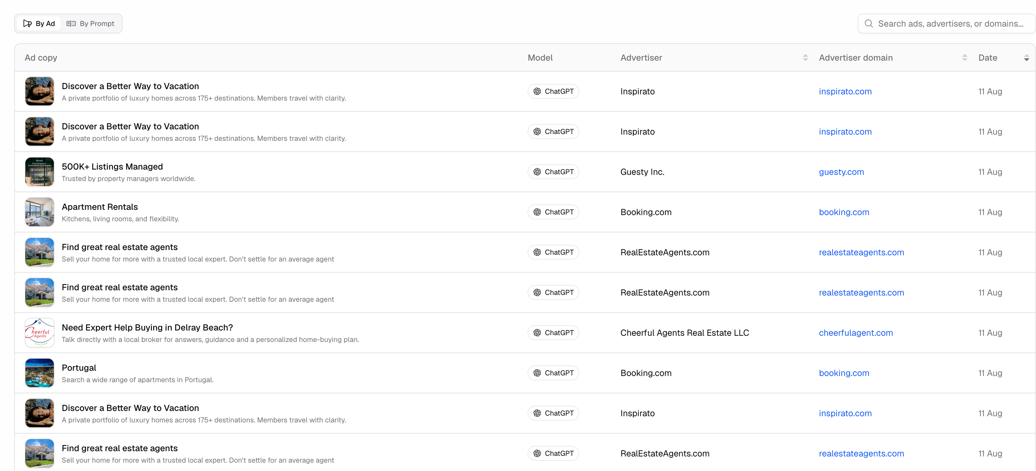Image resolution: width=1036 pixels, height=471 pixels.
Task: Sort by the Date column arrows
Action: coord(1026,58)
